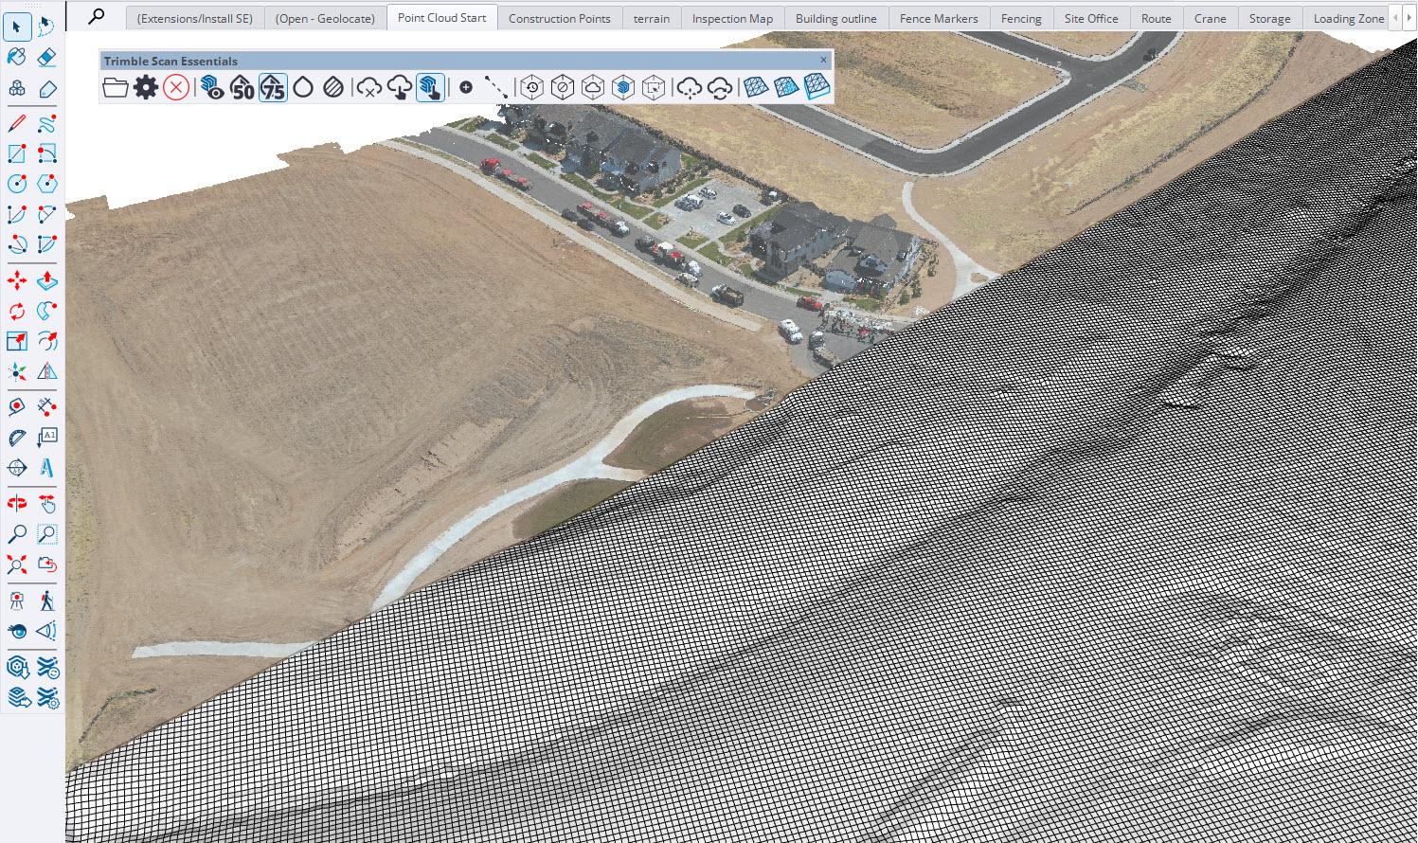Toggle the 75 percent point density

273,88
